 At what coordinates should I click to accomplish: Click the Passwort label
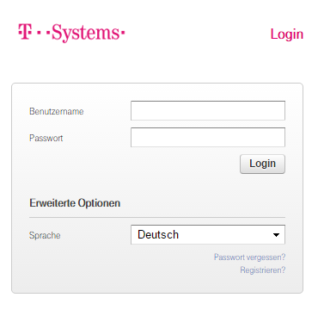[46, 138]
